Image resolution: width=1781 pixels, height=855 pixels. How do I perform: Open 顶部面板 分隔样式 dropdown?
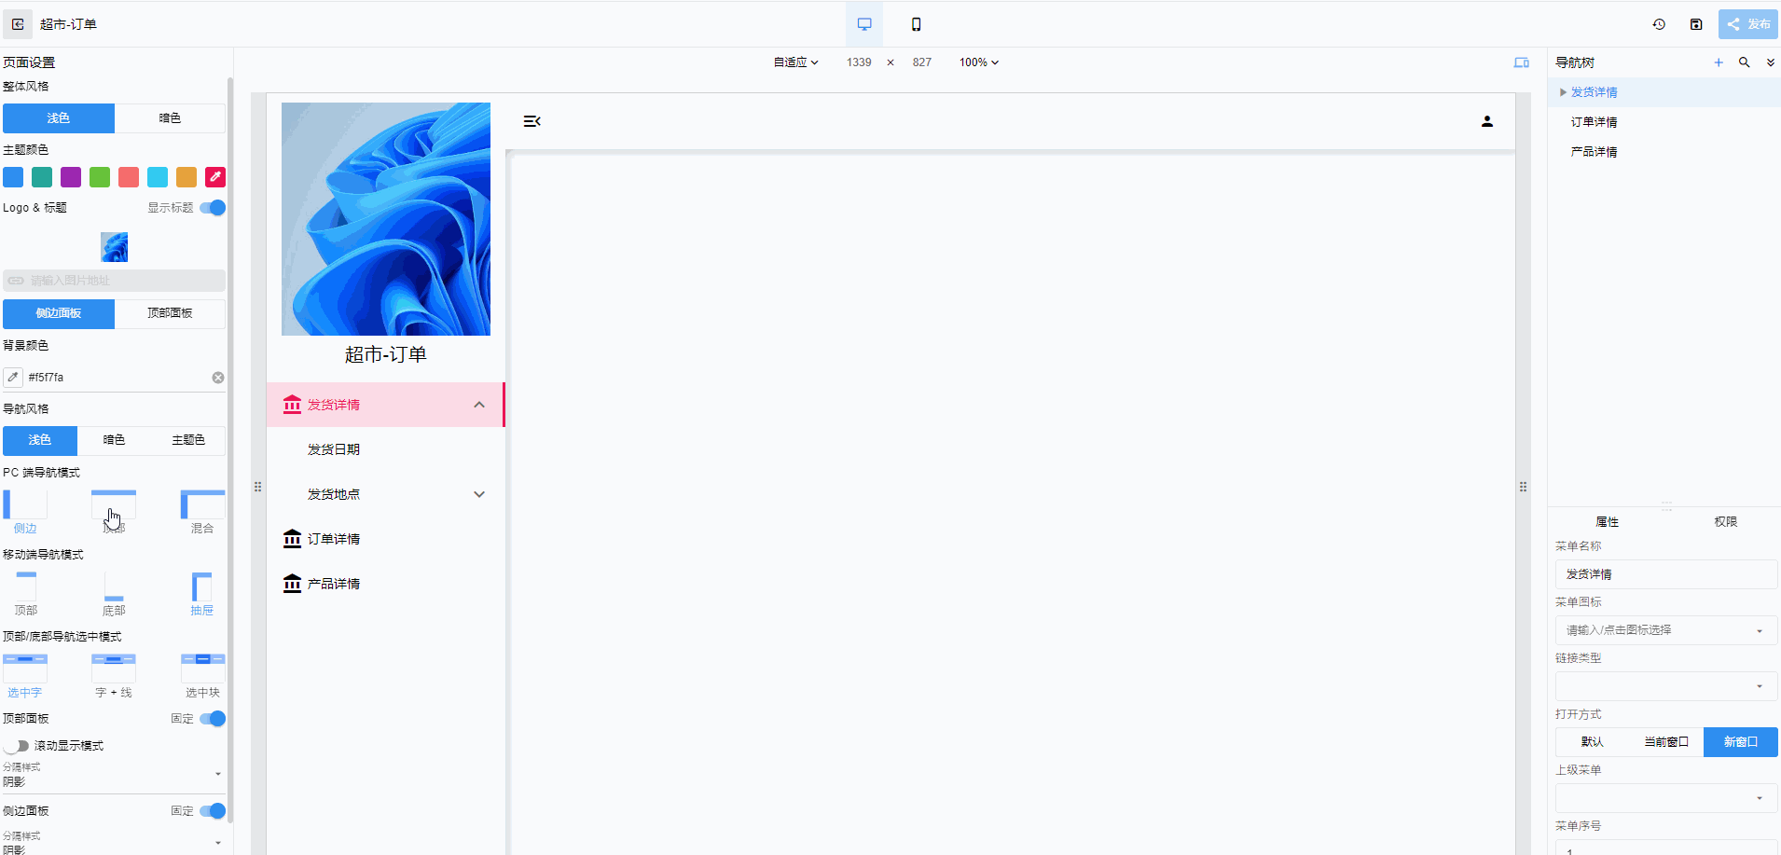point(114,775)
